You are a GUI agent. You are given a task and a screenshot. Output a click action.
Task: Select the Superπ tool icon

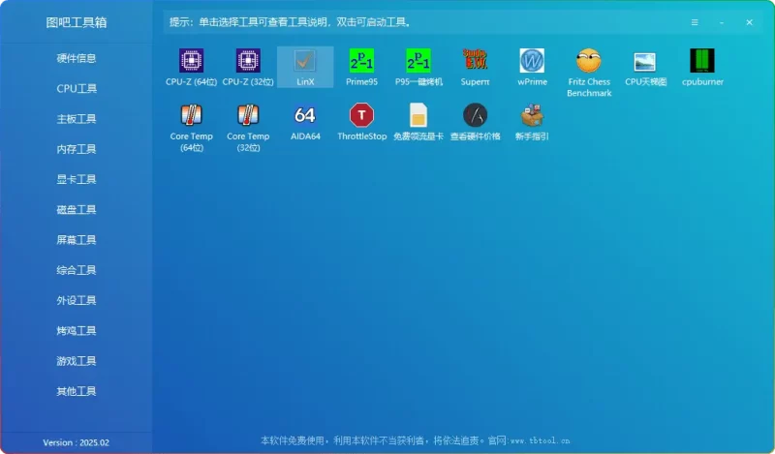475,59
